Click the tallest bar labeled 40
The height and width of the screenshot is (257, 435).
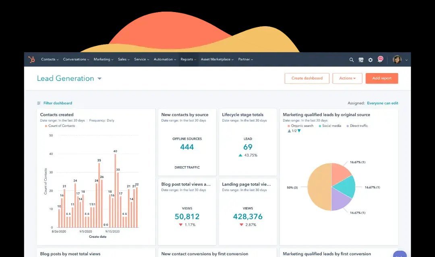coord(115,191)
